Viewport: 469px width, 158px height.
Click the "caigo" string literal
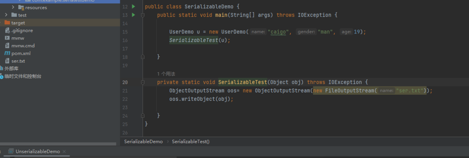tap(278, 32)
